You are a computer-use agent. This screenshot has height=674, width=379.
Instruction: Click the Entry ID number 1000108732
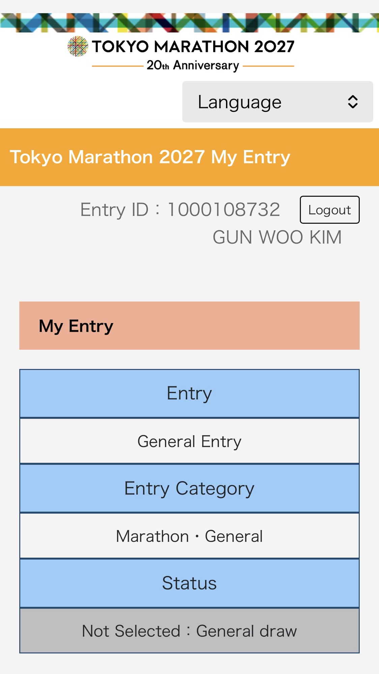click(224, 210)
